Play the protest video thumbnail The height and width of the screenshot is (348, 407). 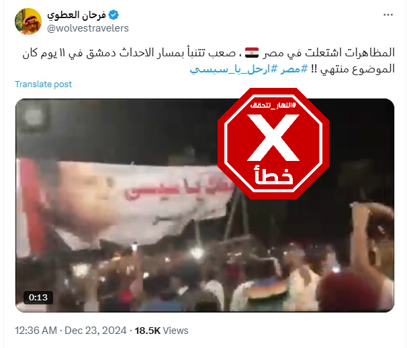click(205, 205)
